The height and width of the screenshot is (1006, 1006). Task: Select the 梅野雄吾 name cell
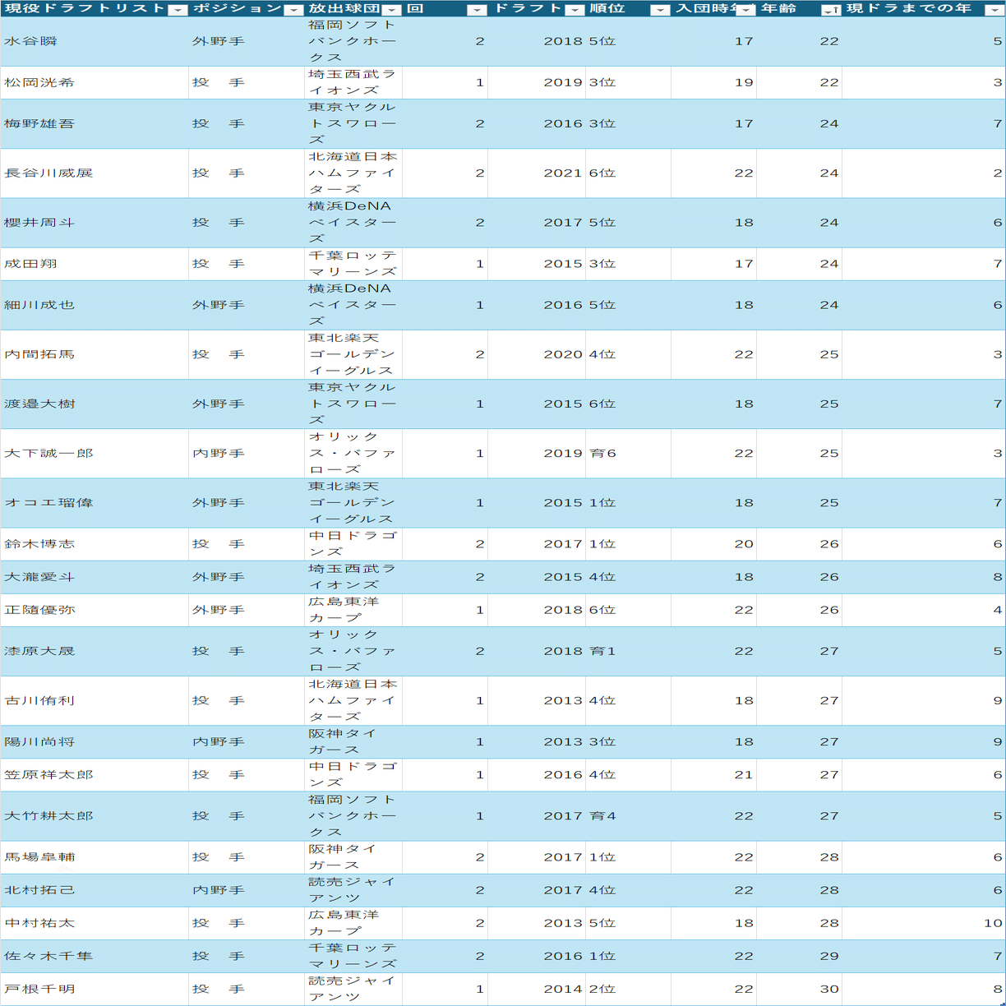pyautogui.click(x=95, y=123)
